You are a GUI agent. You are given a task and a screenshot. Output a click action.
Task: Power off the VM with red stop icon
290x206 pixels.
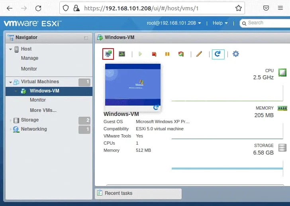pos(154,54)
